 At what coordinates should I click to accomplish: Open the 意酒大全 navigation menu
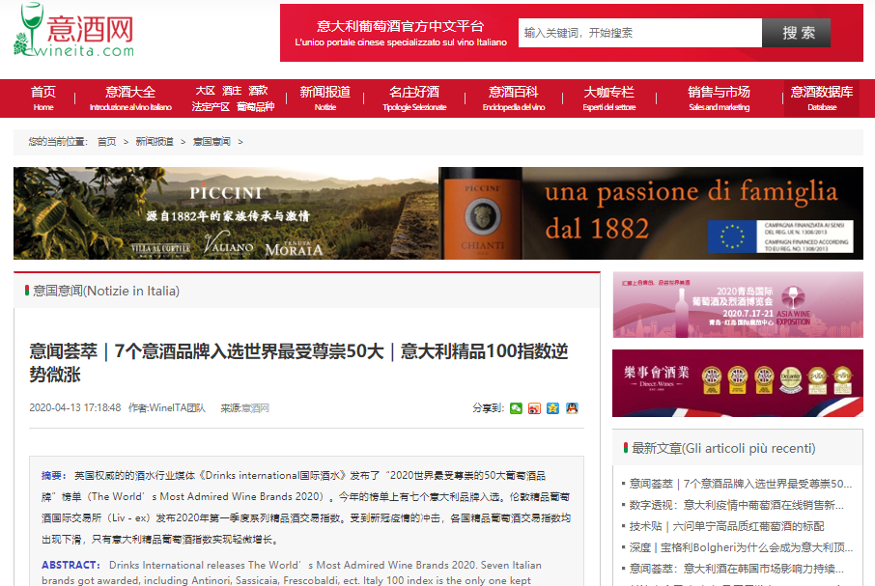[x=130, y=98]
